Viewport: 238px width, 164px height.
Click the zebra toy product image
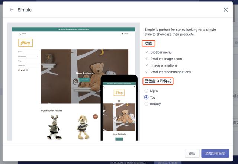pos(55,127)
